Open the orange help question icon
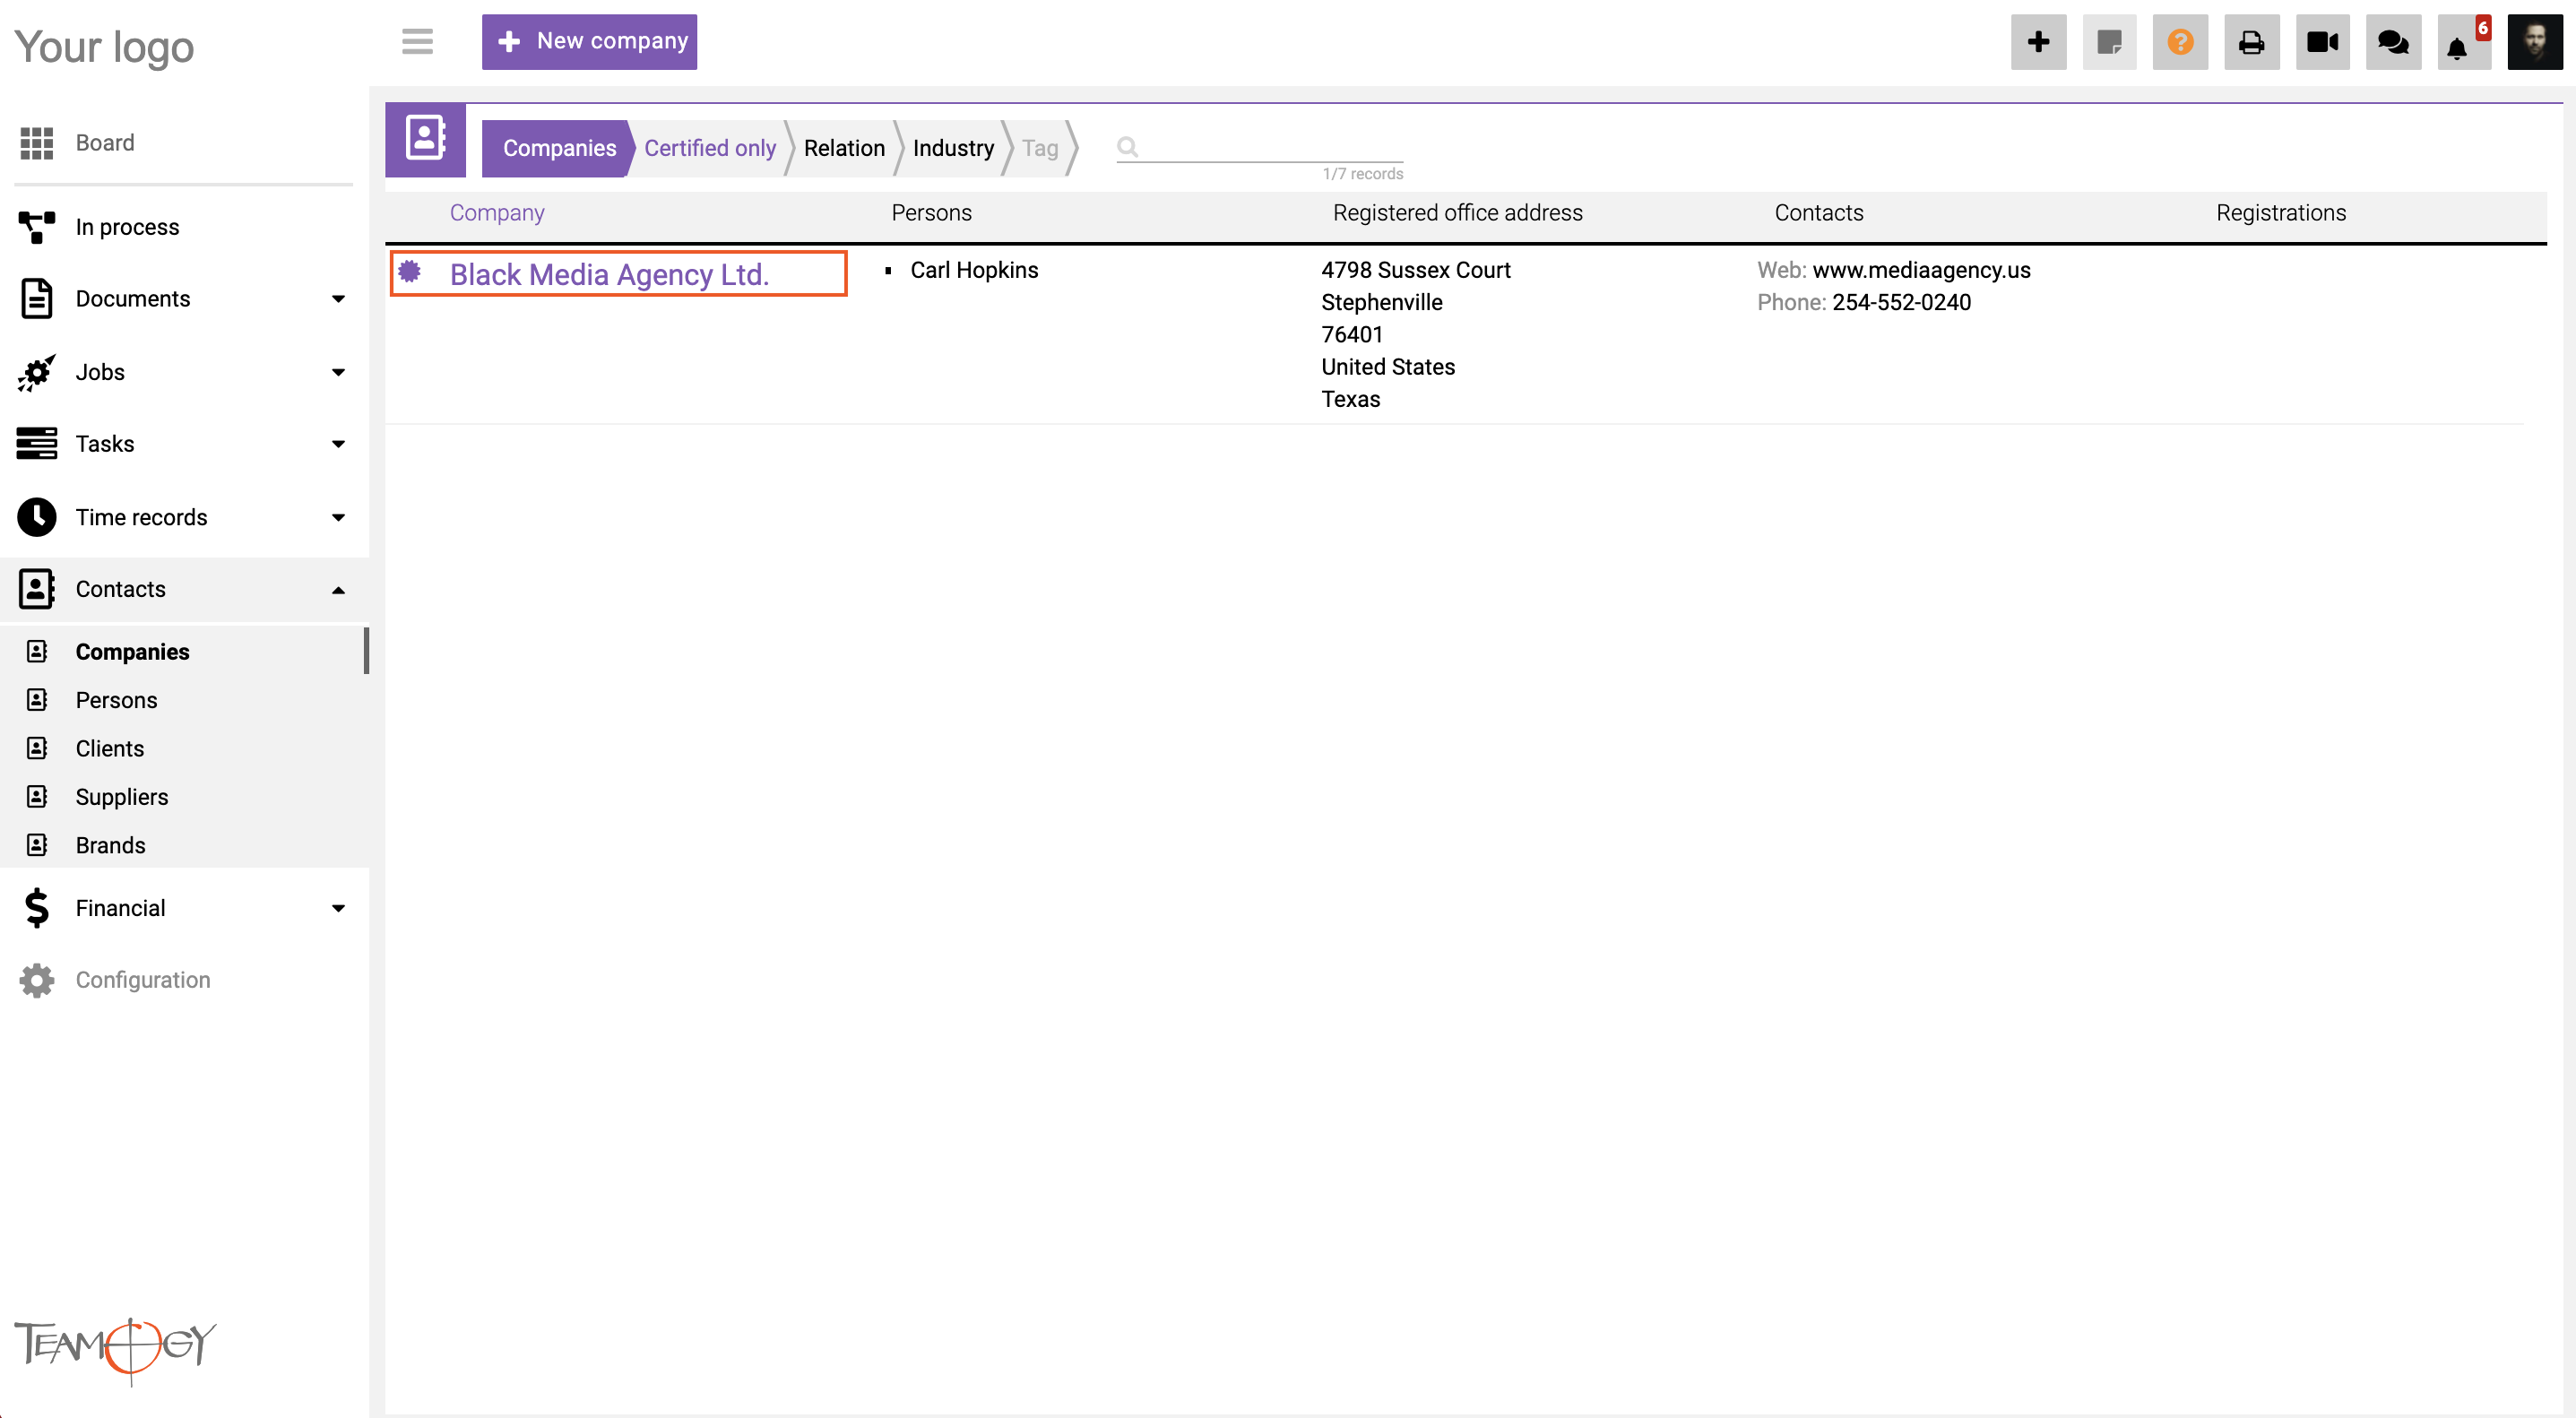 (2180, 42)
